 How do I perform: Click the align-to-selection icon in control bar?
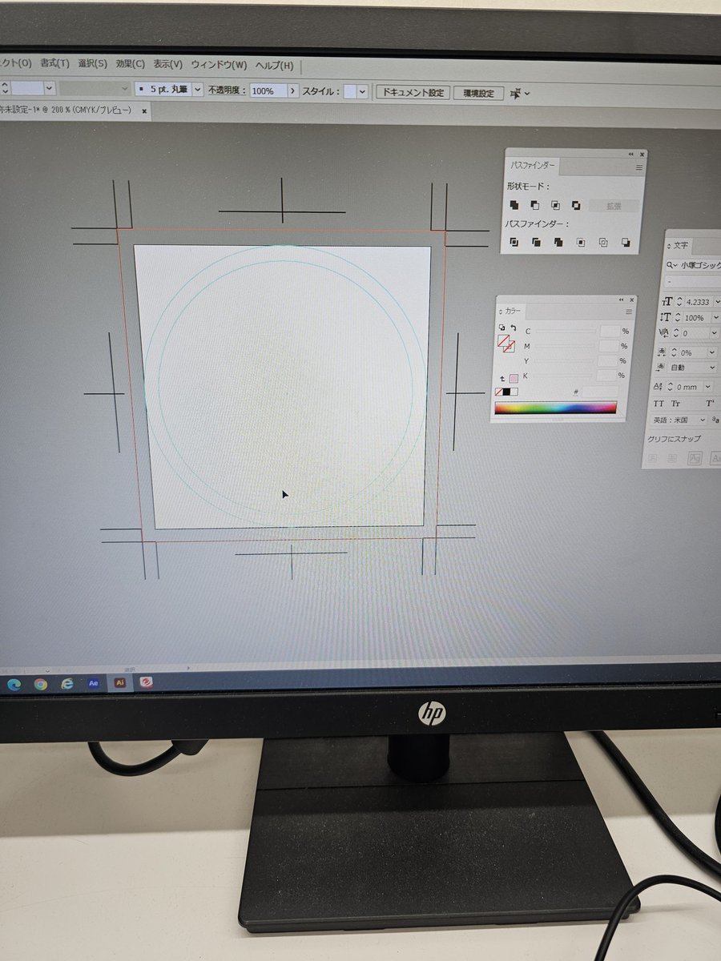[517, 94]
